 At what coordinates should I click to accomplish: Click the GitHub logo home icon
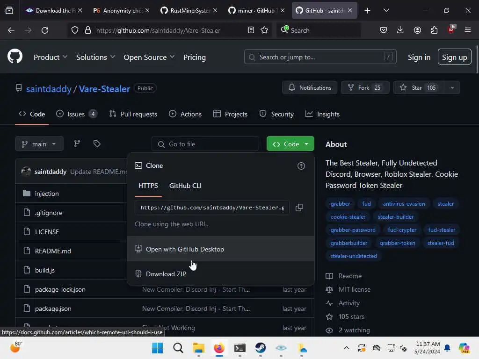coord(15,57)
